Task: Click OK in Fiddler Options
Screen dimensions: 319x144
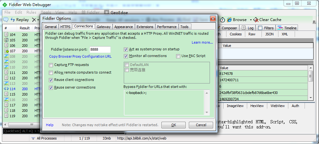Action: 174,125
